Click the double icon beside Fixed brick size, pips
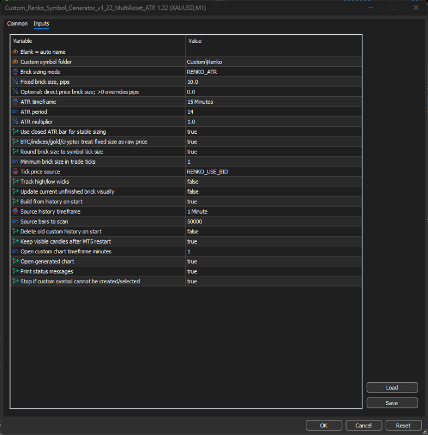Screen dimensions: 428x435 pos(15,82)
